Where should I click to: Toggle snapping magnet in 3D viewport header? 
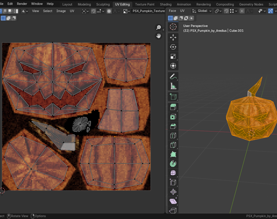coord(226,11)
